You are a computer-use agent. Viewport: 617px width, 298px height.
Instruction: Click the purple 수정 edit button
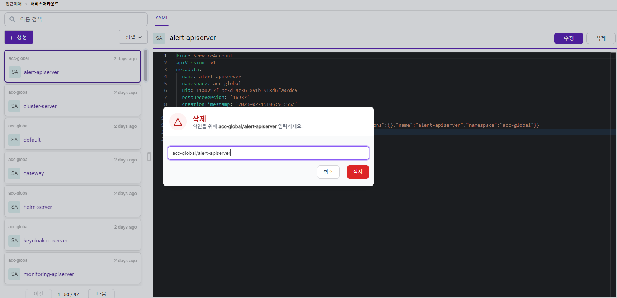coord(568,38)
